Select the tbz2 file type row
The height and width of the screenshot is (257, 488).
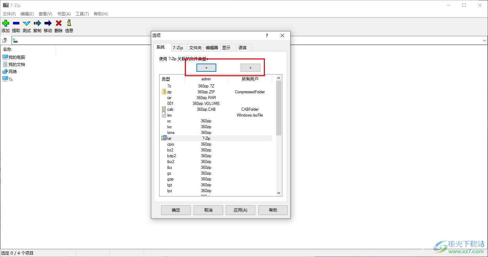[x=216, y=162]
